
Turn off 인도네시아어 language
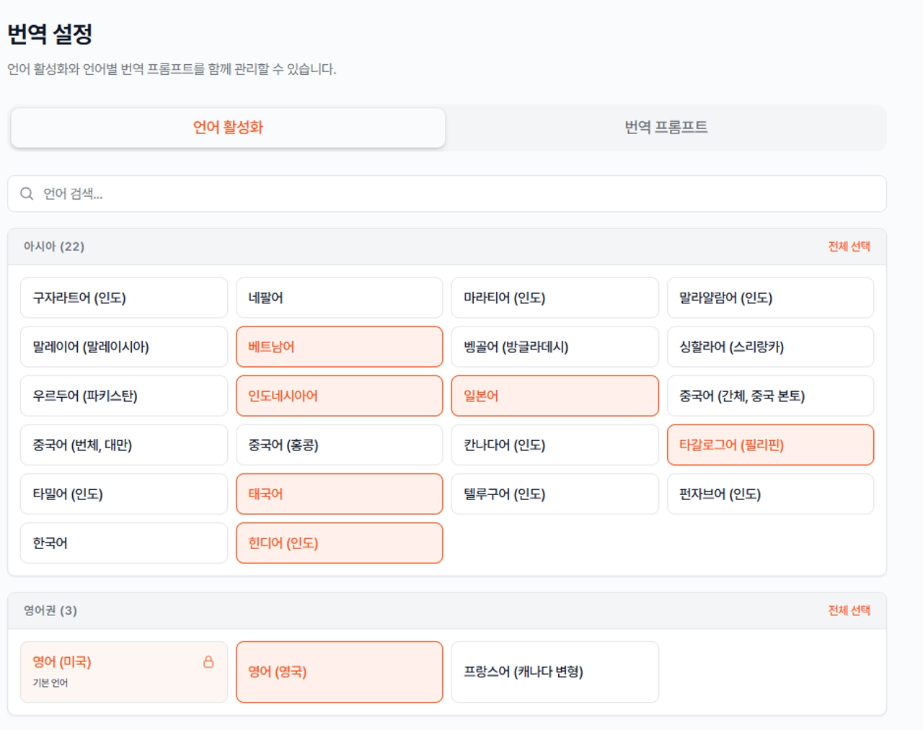click(339, 396)
